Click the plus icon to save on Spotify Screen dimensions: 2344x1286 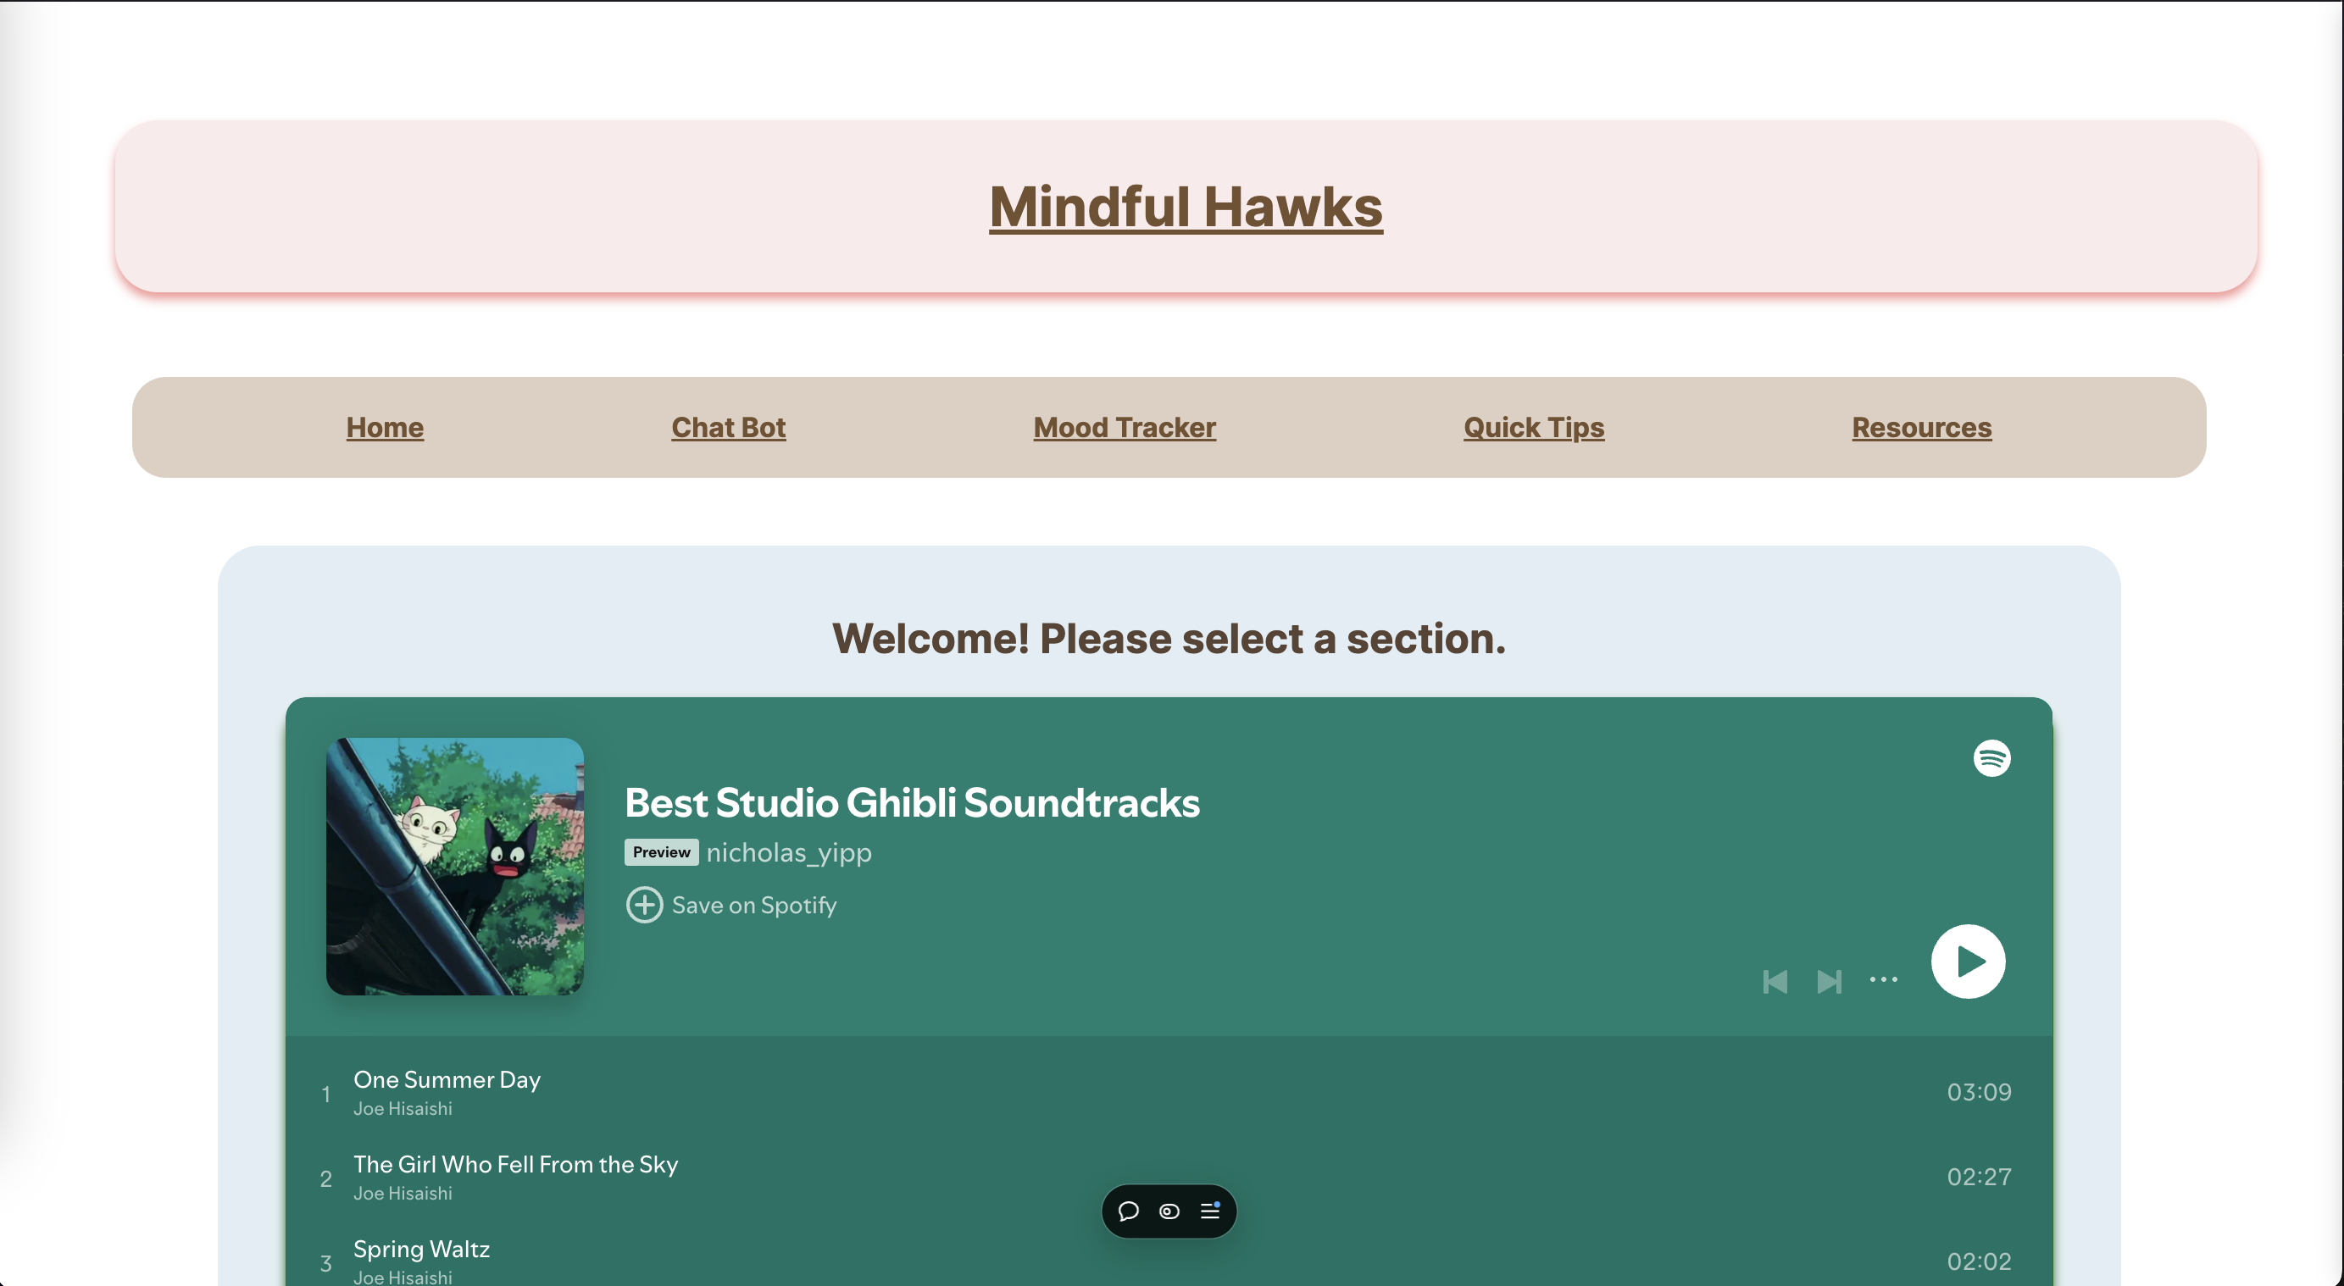[x=644, y=905]
